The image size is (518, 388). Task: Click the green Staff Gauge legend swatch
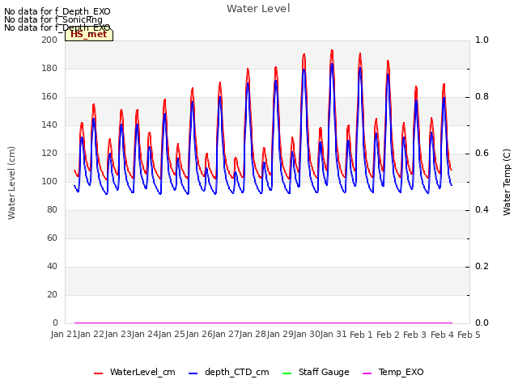tap(287, 373)
